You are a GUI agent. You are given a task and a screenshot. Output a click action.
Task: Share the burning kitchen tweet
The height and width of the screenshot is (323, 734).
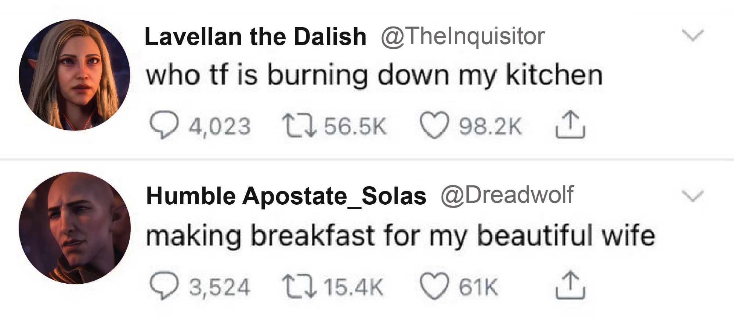(570, 125)
